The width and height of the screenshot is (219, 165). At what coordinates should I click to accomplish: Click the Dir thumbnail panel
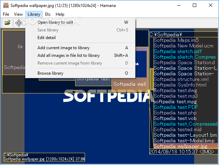14,52
